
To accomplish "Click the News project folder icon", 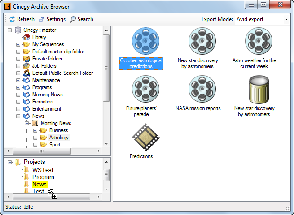I will [26, 184].
